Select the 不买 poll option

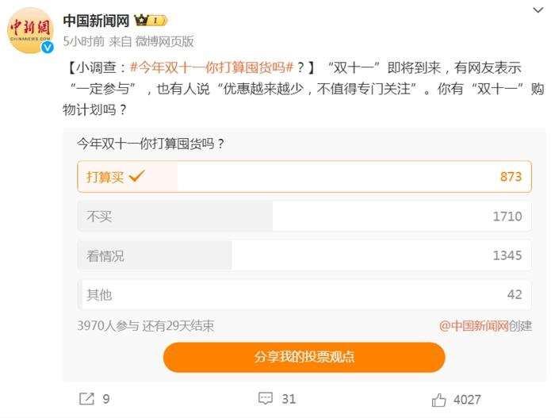tap(304, 216)
